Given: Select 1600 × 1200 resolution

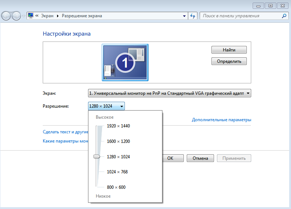Looking at the screenshot, I should [118, 141].
